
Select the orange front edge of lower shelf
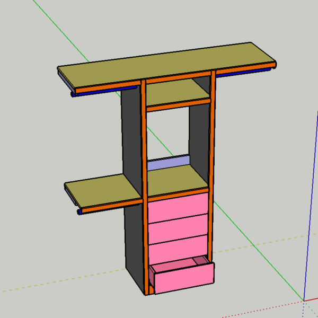coord(111,205)
